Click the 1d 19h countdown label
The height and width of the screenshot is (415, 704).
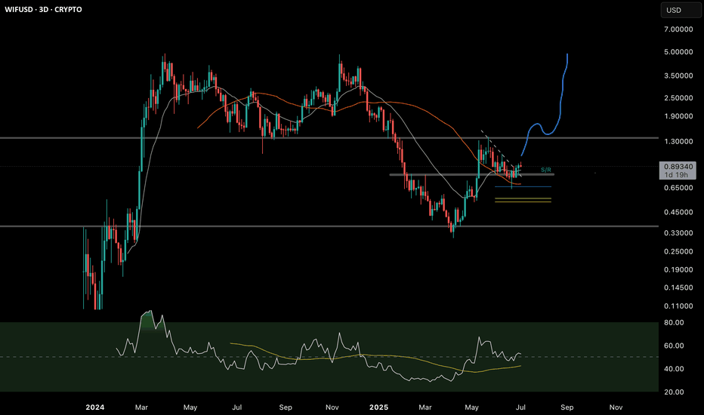pyautogui.click(x=676, y=174)
